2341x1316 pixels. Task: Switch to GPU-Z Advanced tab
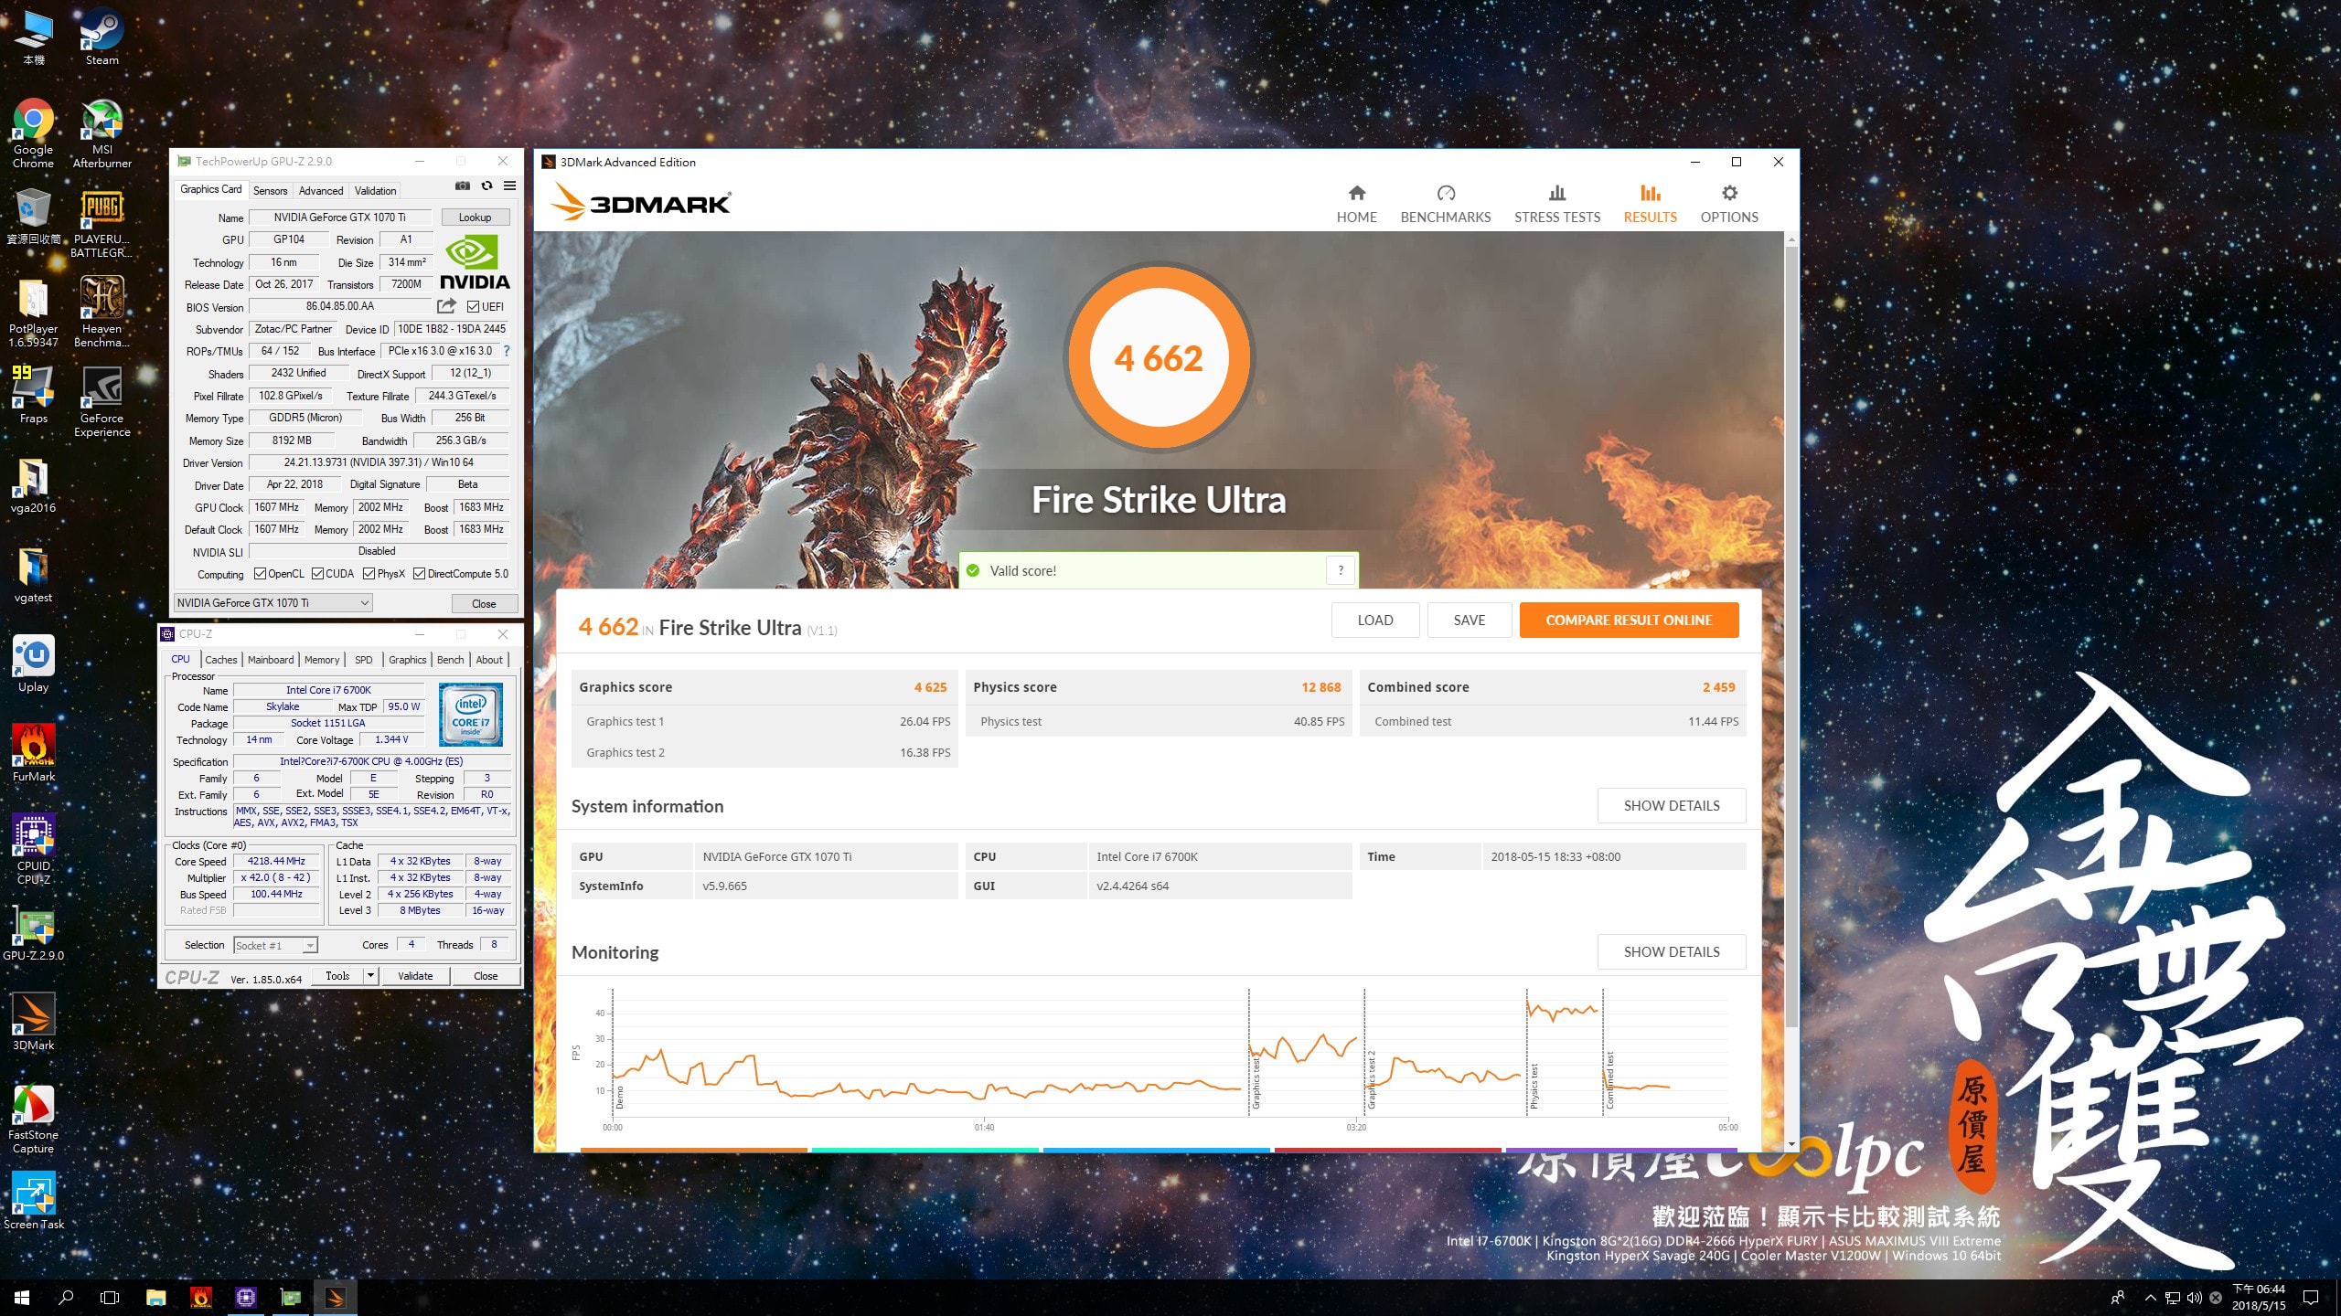[321, 191]
